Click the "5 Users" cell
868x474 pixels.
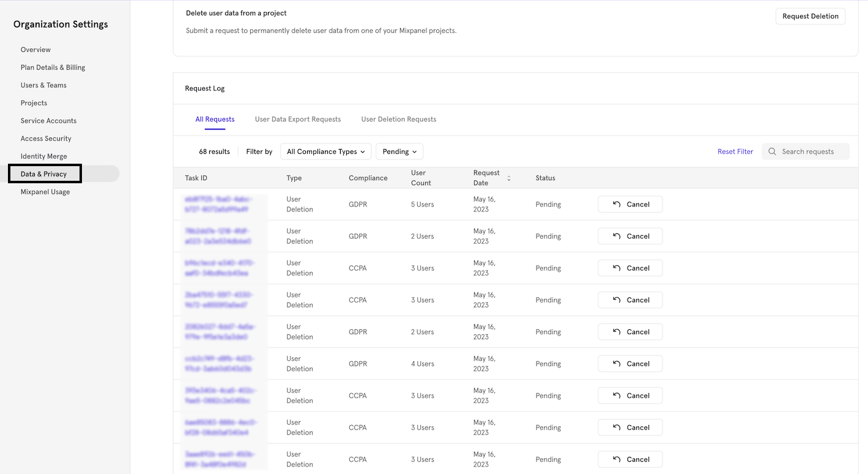[x=423, y=205]
